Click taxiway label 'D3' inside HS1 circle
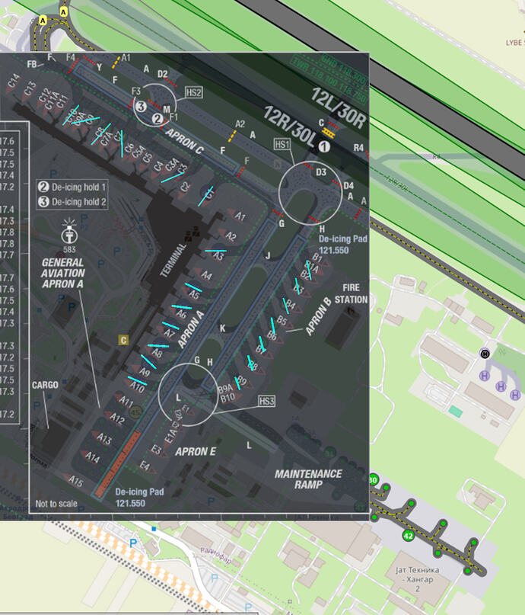 [x=321, y=171]
